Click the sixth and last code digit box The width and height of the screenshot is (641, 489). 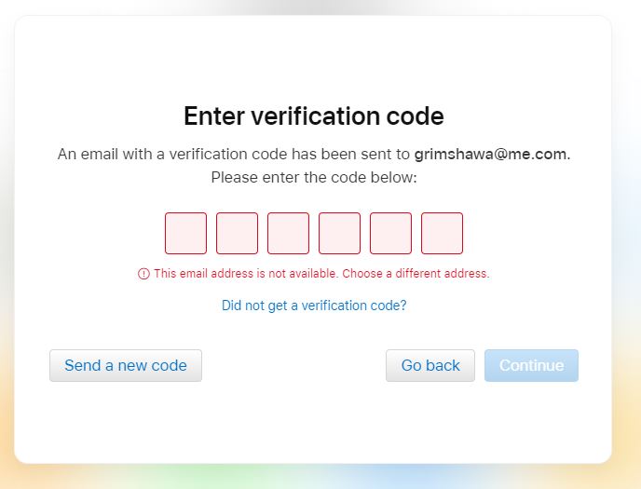[442, 233]
